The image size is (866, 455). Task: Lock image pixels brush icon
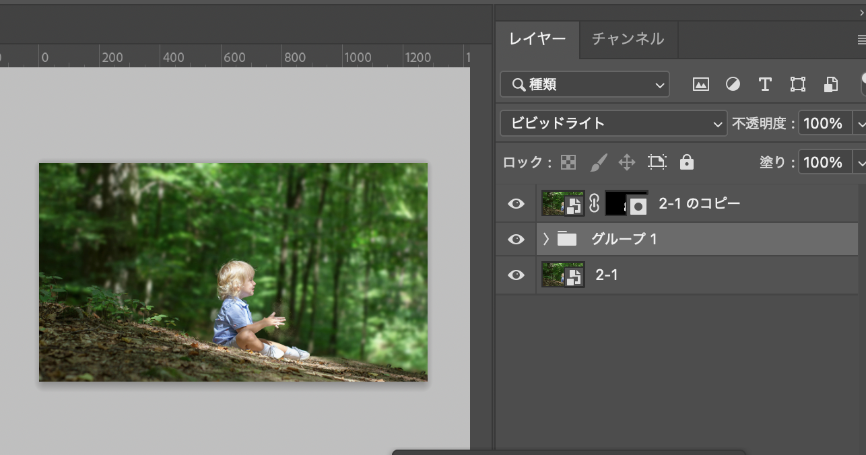[x=598, y=162]
